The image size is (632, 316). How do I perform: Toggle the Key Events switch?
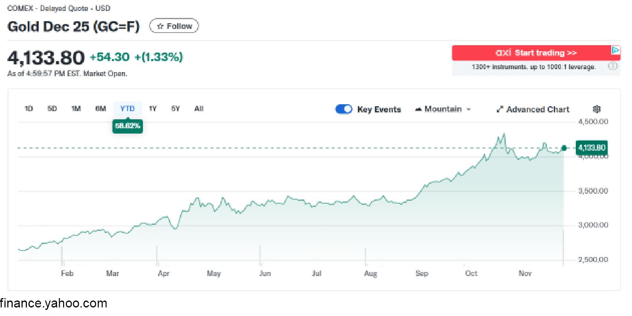[344, 109]
